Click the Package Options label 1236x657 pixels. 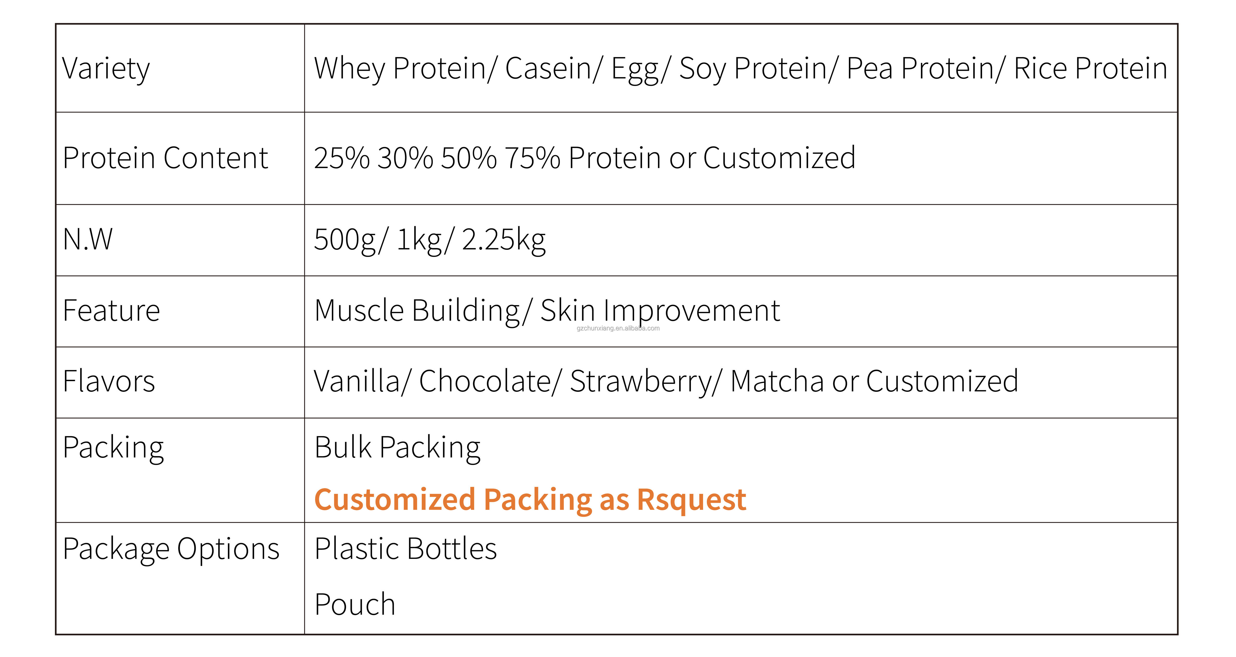[171, 549]
